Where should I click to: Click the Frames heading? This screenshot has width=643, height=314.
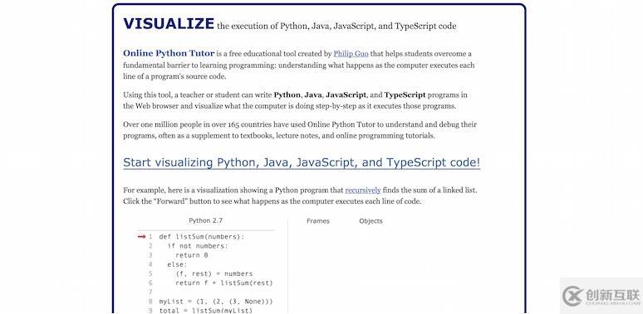(x=318, y=220)
